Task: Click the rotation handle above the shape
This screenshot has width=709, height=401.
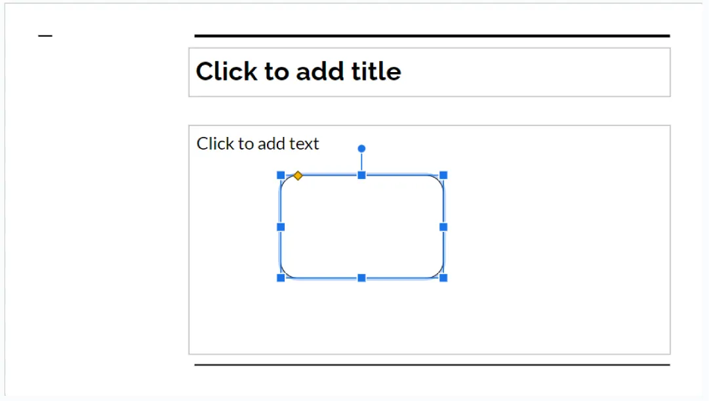Action: (x=361, y=148)
